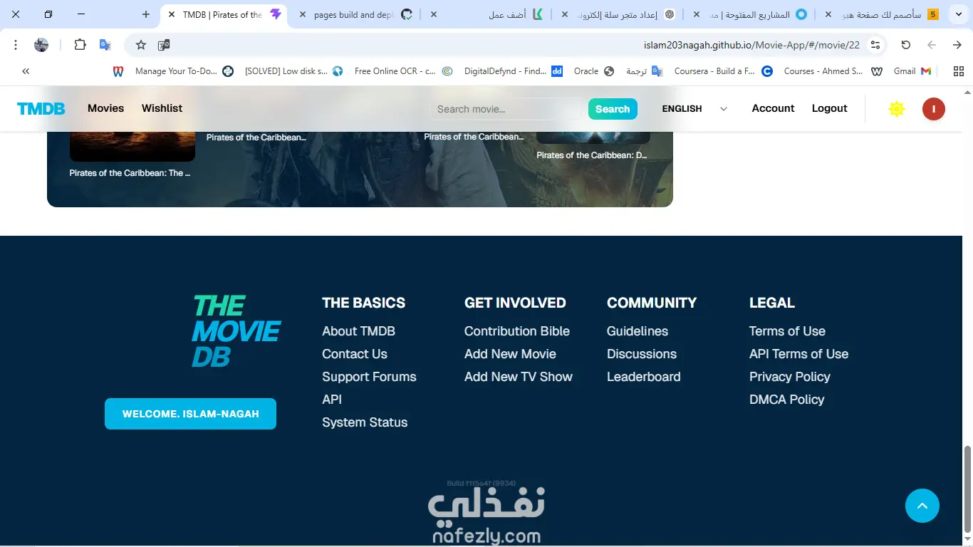
Task: Reload the page with the refresh icon
Action: 906,45
